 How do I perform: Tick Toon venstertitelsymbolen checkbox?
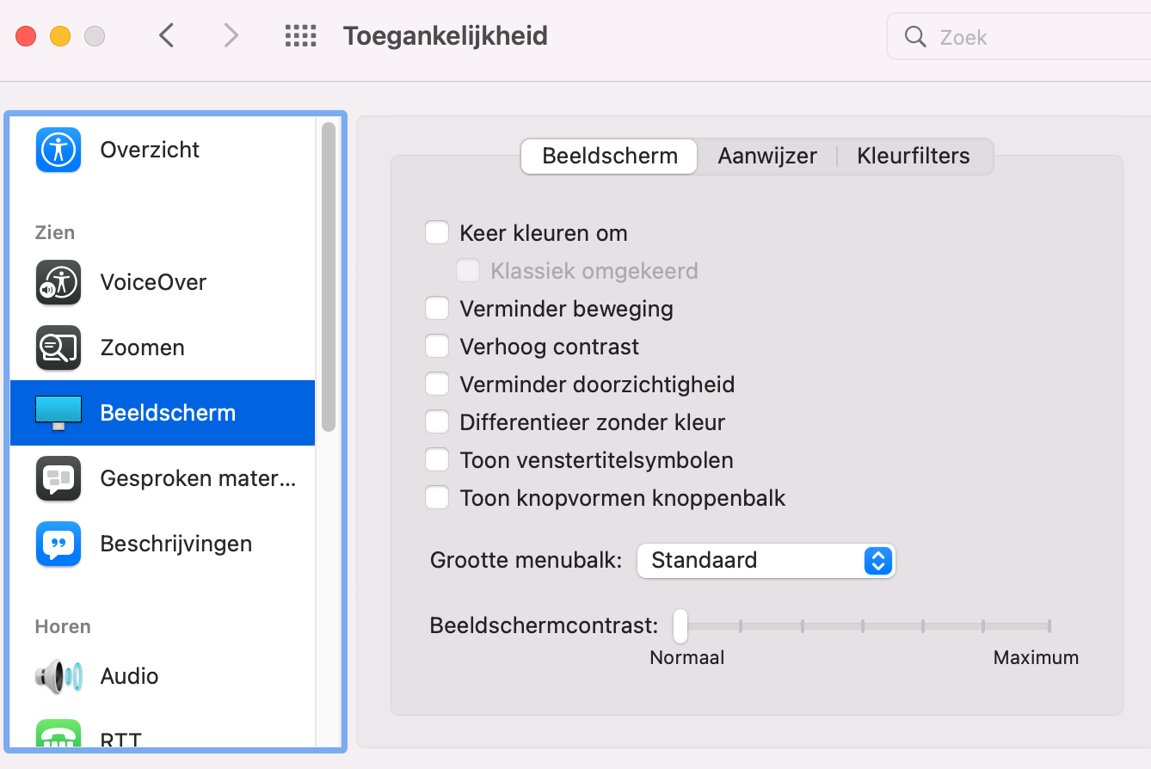(x=438, y=460)
